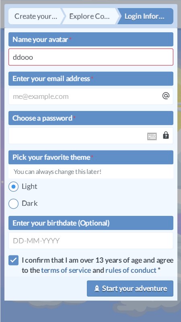The height and width of the screenshot is (322, 181).
Task: Open the virtual keyboard icon in password field
Action: 152,136
